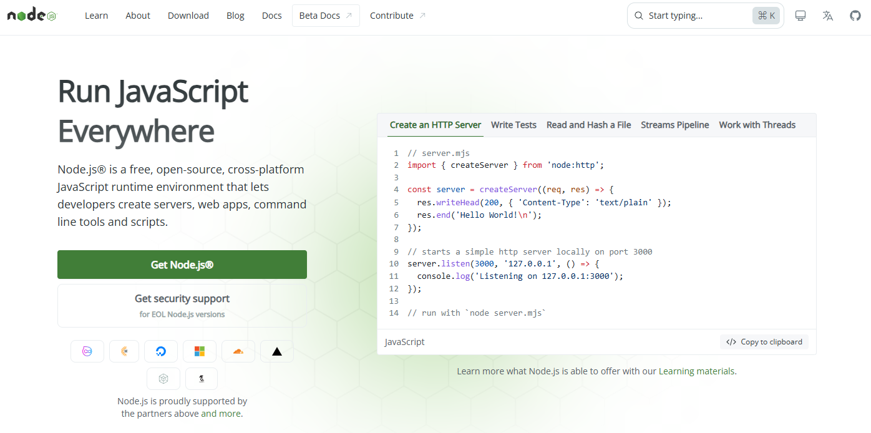Viewport: 871px width, 433px height.
Task: Open the Cloudflare partner logo
Action: click(238, 351)
